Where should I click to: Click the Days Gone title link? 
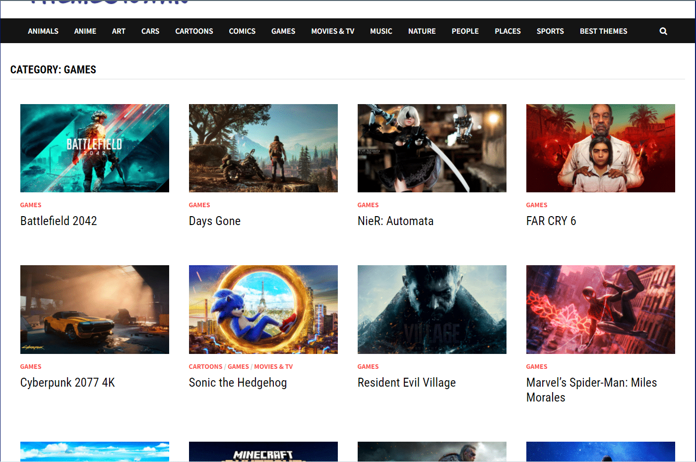(215, 221)
